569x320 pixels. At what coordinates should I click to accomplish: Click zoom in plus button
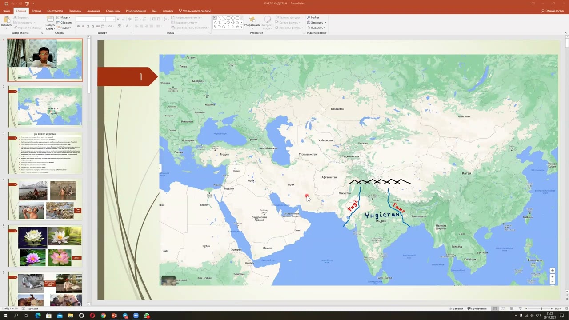coord(551,308)
